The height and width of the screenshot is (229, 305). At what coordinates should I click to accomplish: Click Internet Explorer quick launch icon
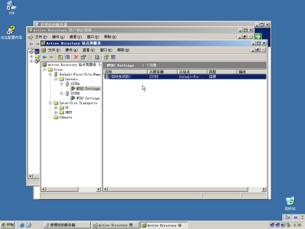tap(22, 225)
